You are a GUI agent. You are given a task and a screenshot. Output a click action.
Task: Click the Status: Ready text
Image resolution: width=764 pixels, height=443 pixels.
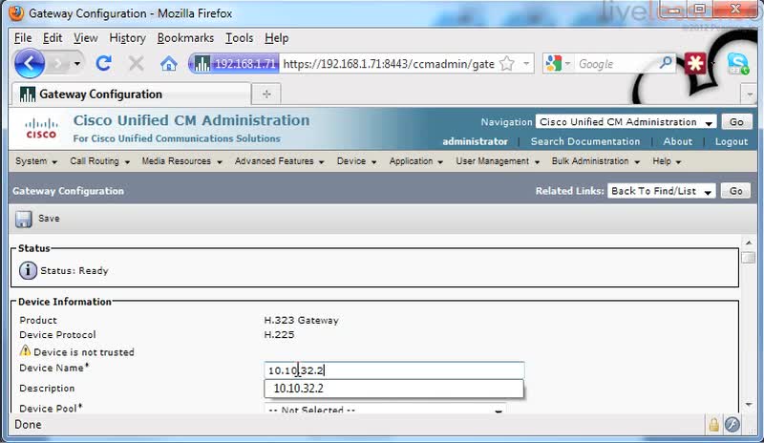(74, 270)
